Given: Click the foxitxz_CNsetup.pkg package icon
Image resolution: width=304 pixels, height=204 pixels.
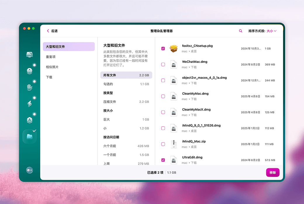Looking at the screenshot, I should click(x=174, y=49).
